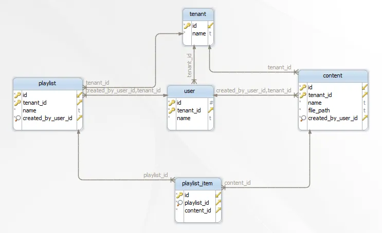Click the key icon next to user id
This screenshot has height=233, width=382.
[x=172, y=103]
